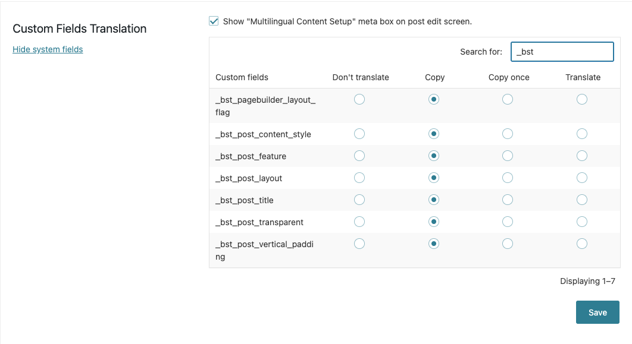
Task: Select the Copy radio for _bst_post_layout
Action: pyautogui.click(x=434, y=178)
